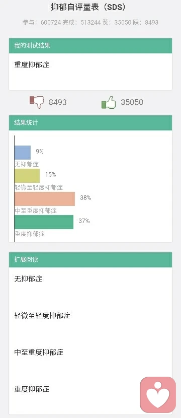Click the 35050 like count
The height and width of the screenshot is (418, 181).
click(x=132, y=102)
